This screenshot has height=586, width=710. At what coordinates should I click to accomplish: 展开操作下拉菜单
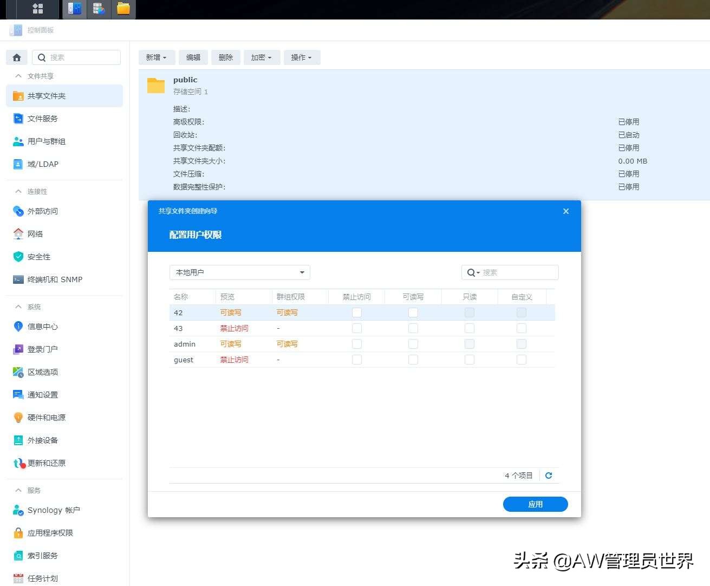pos(302,57)
